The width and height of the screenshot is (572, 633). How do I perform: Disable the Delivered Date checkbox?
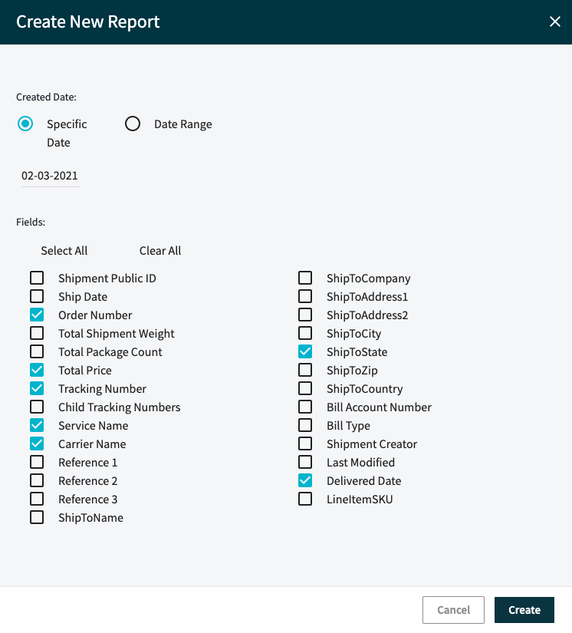coord(304,480)
